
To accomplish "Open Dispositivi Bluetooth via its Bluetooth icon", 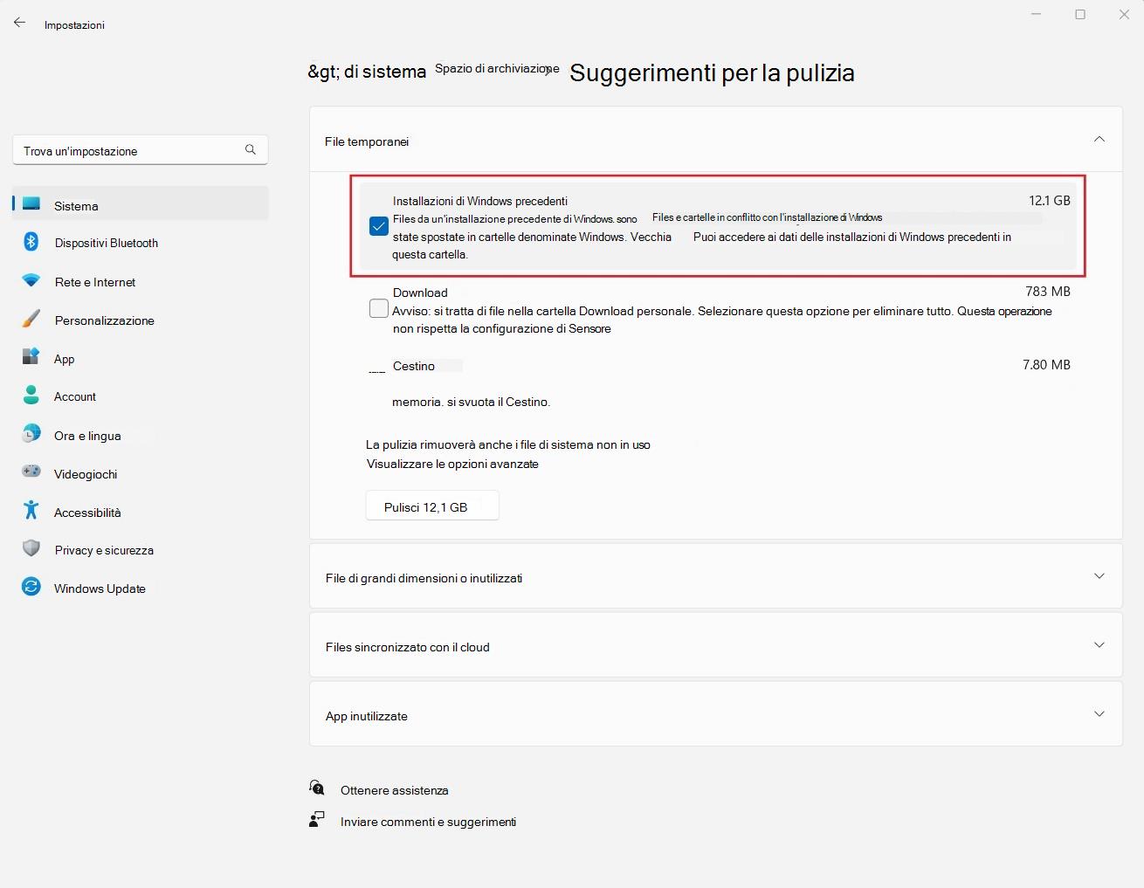I will [x=31, y=242].
